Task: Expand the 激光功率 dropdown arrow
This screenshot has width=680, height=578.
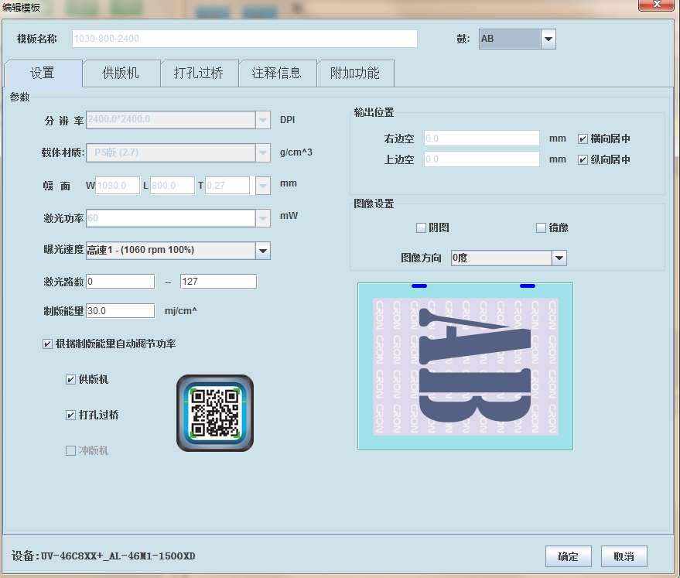Action: [263, 218]
